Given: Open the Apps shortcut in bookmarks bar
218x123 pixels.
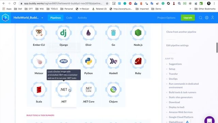Looking at the screenshot, I should [7, 9].
